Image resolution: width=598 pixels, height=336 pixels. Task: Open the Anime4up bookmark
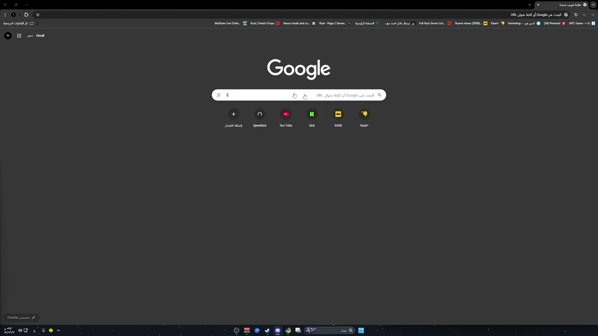524,23
